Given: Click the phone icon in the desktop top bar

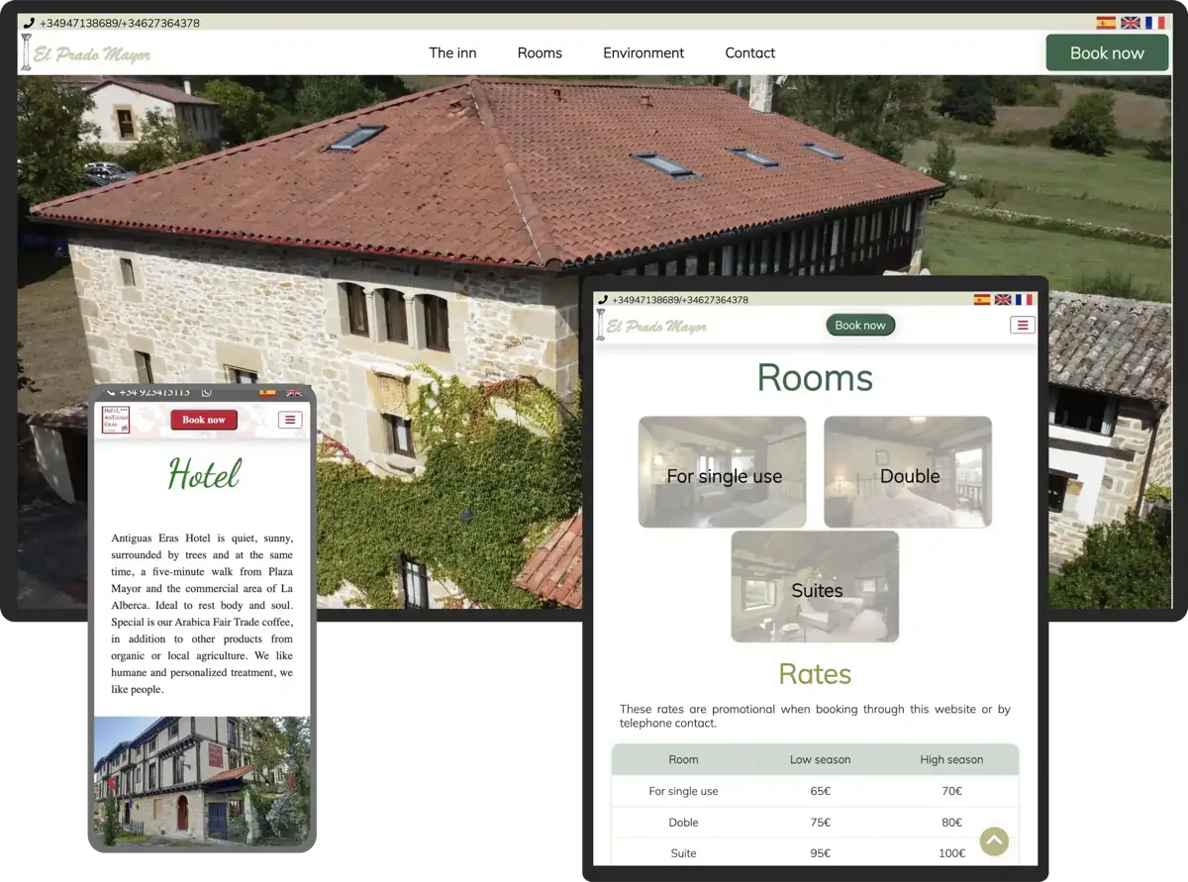Looking at the screenshot, I should pyautogui.click(x=29, y=23).
